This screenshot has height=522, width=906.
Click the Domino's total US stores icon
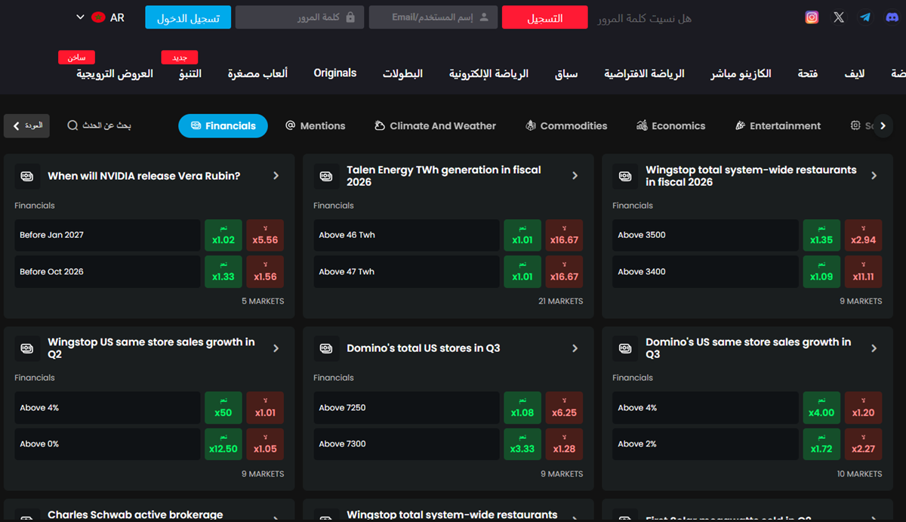tap(326, 348)
